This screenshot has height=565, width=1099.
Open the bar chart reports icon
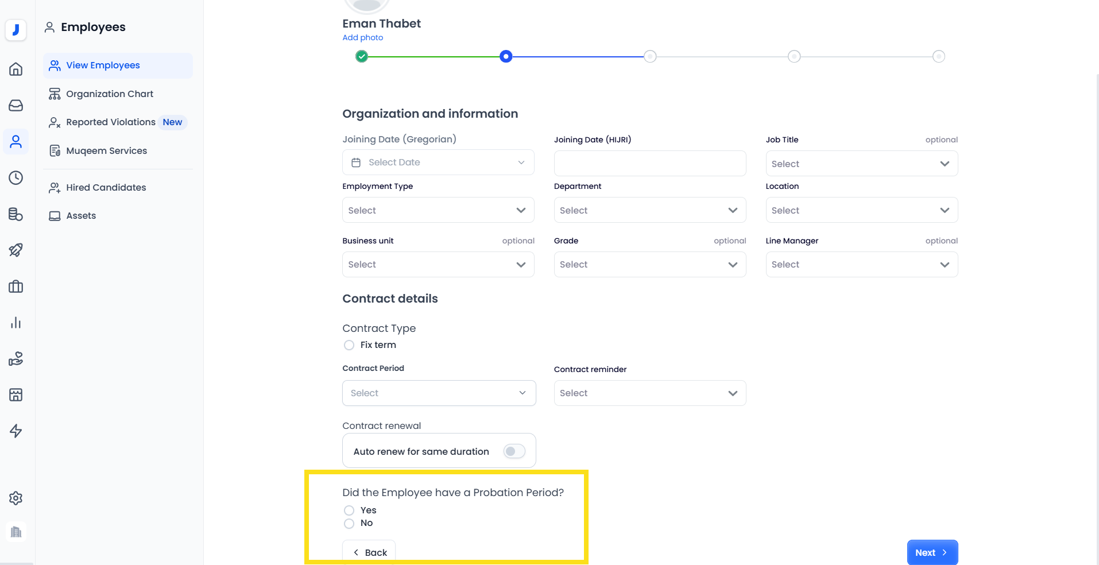(16, 322)
